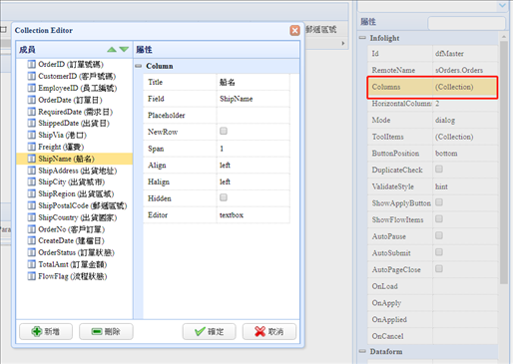Viewport: 513px width, 364px height.
Task: Edit the Halign value left
Action: click(254, 182)
